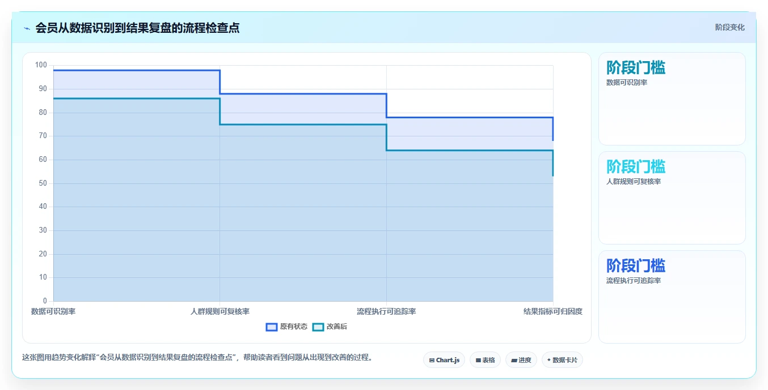This screenshot has height=390, width=768.
Task: Click the 表格 tag
Action: pos(485,360)
